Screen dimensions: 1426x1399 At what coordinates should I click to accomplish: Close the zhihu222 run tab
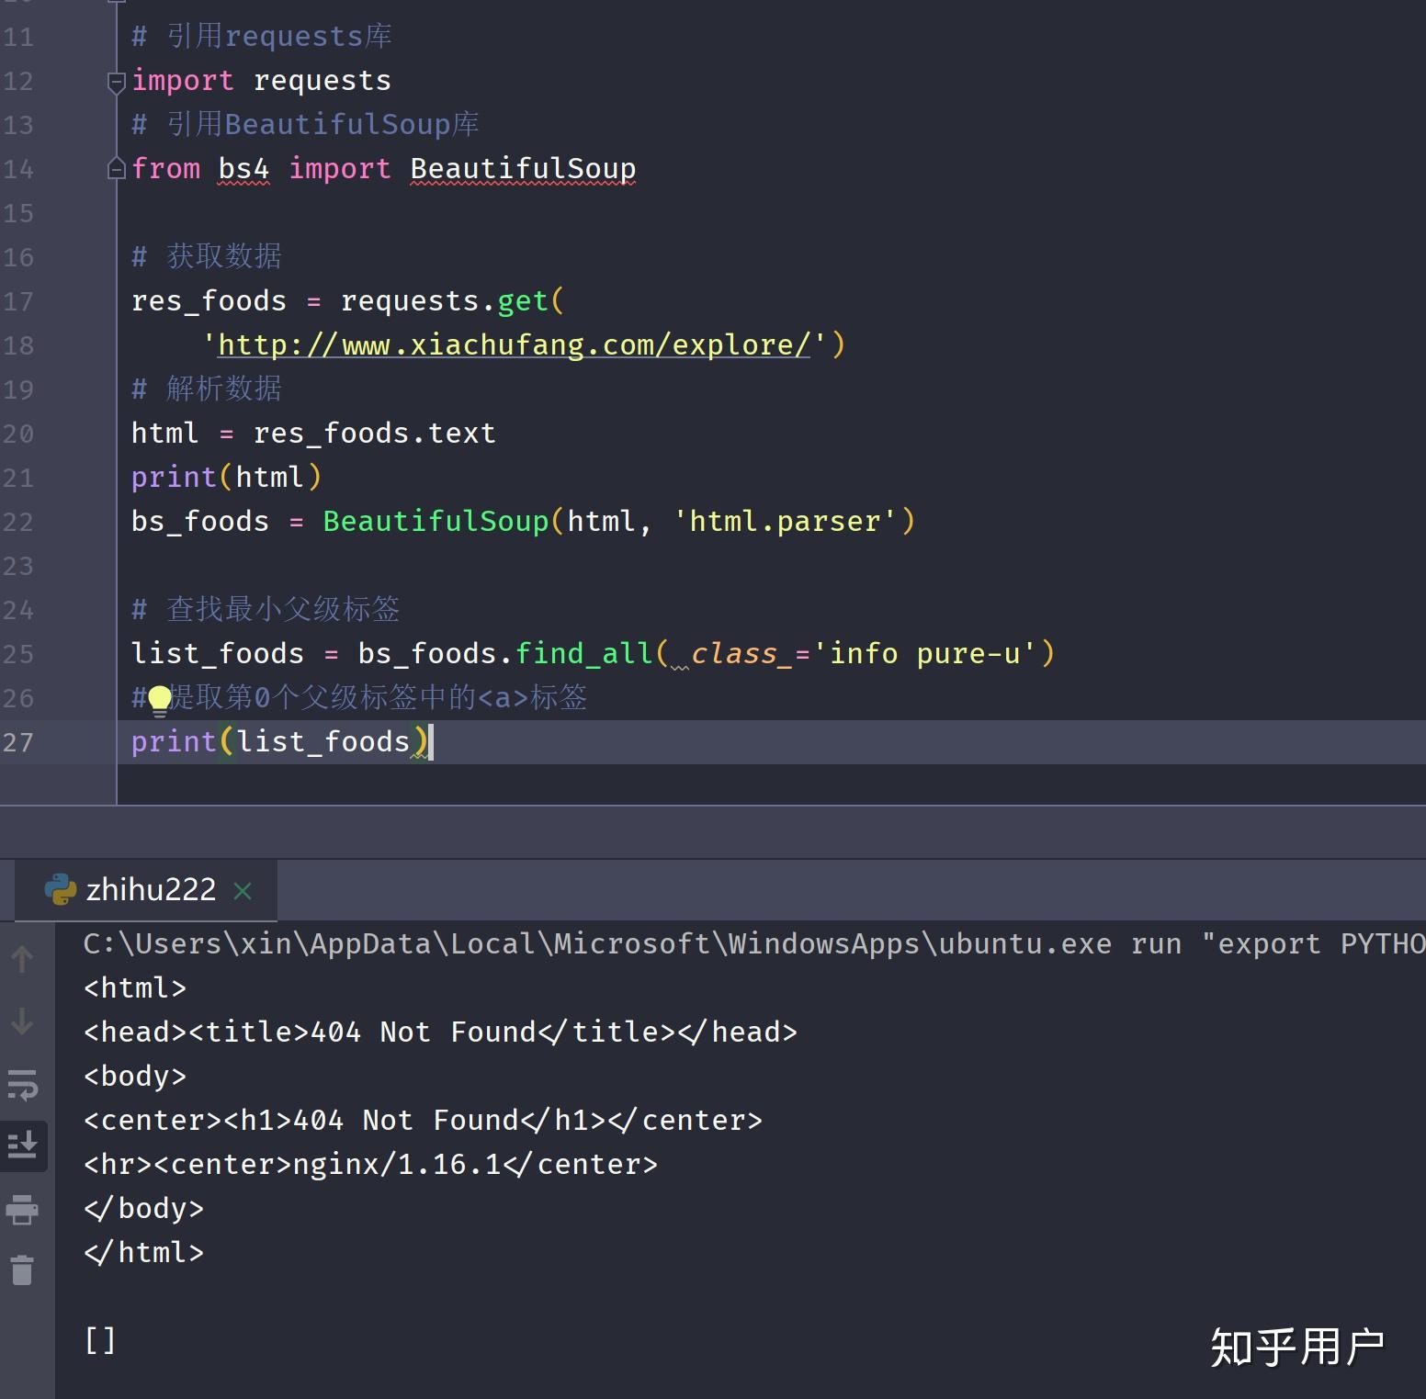(242, 888)
